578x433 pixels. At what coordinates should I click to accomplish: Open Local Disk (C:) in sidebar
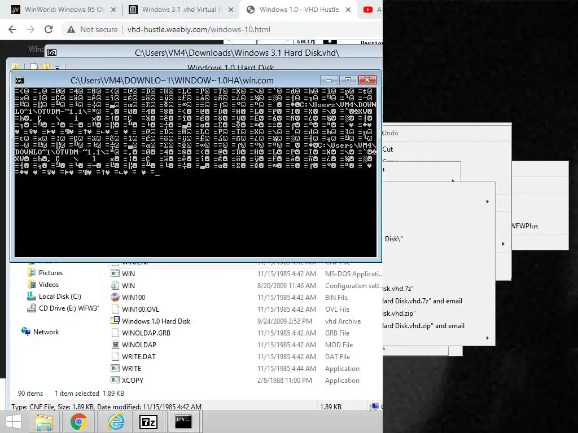(x=60, y=297)
